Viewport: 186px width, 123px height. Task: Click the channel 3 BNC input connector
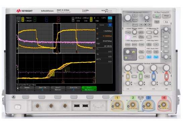[148, 105]
